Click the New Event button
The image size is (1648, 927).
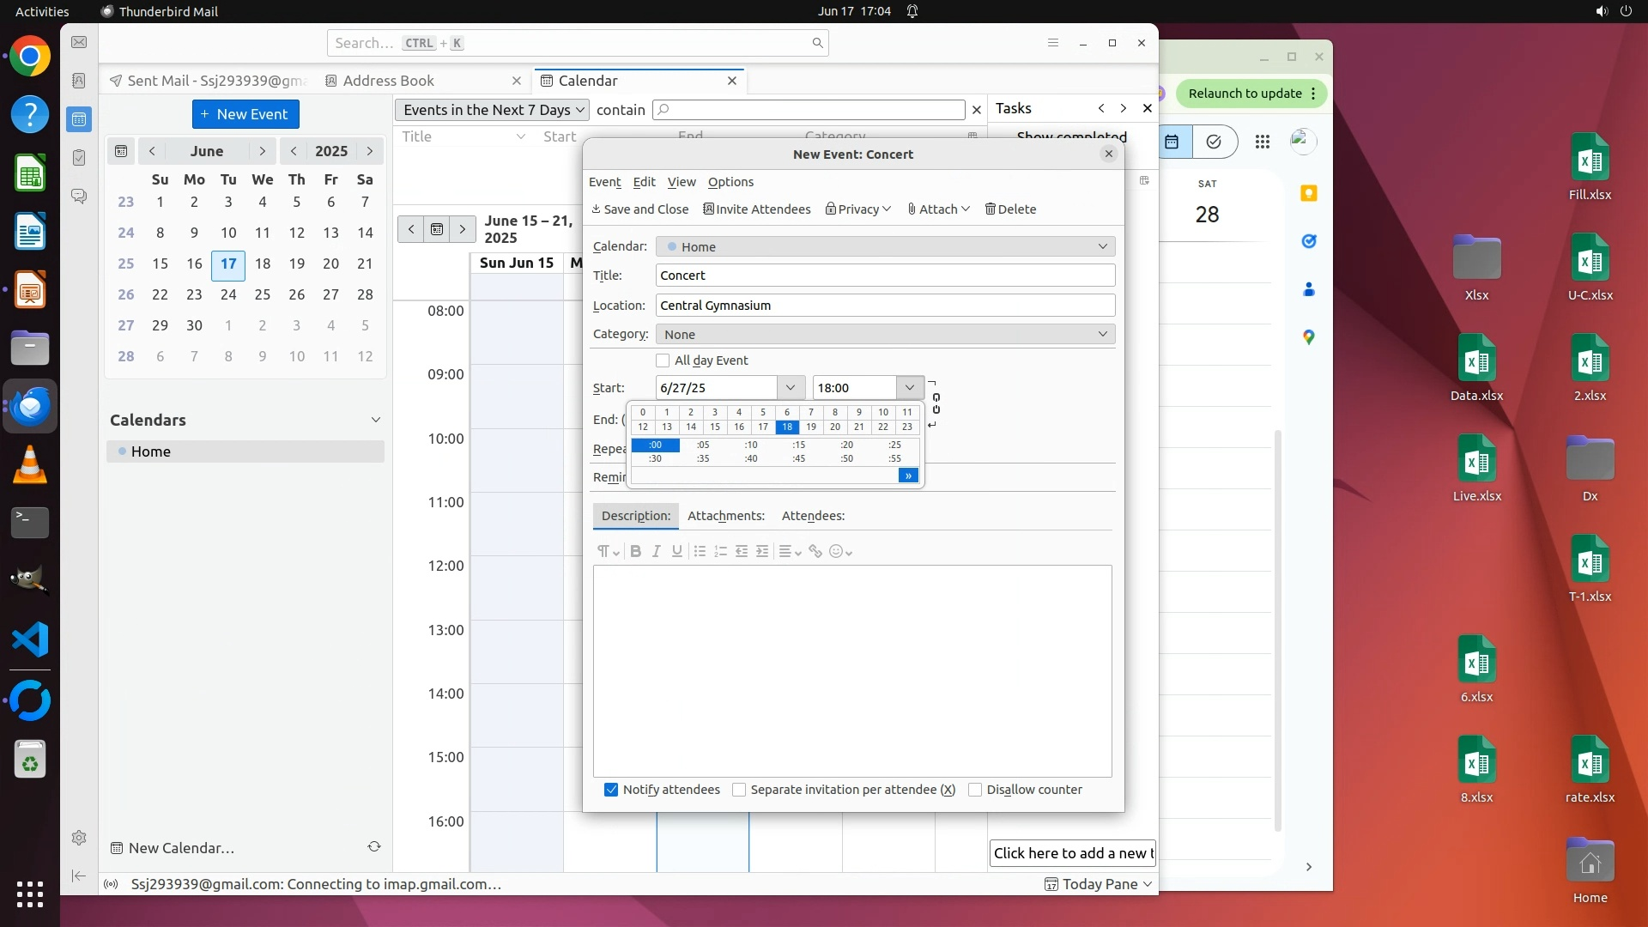(x=245, y=114)
